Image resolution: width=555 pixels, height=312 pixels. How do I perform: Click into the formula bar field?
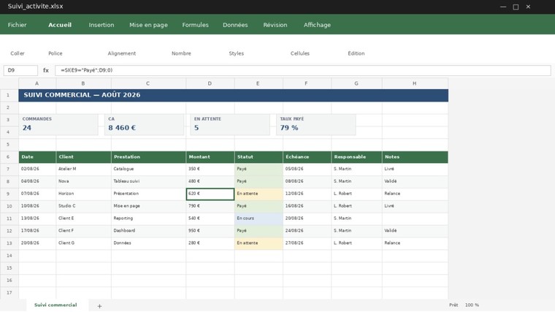tap(302, 70)
